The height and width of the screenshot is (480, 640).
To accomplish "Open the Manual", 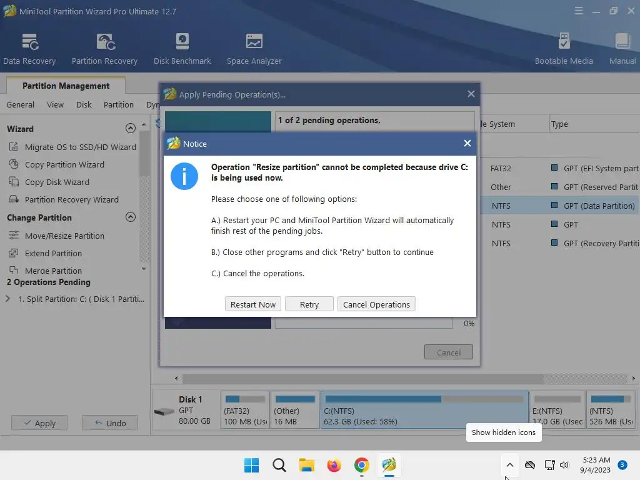I will [622, 49].
